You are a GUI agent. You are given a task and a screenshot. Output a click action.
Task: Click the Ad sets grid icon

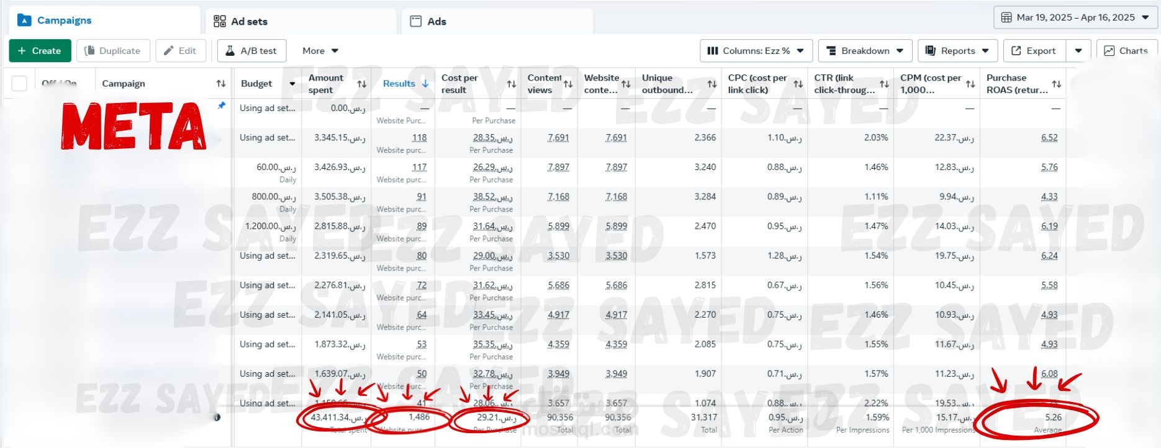[220, 22]
